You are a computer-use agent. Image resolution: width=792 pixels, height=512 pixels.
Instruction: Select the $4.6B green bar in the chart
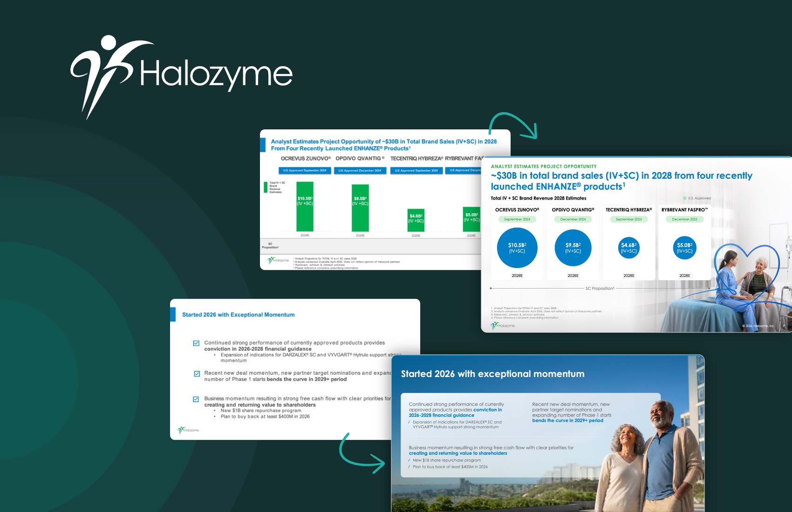point(416,220)
